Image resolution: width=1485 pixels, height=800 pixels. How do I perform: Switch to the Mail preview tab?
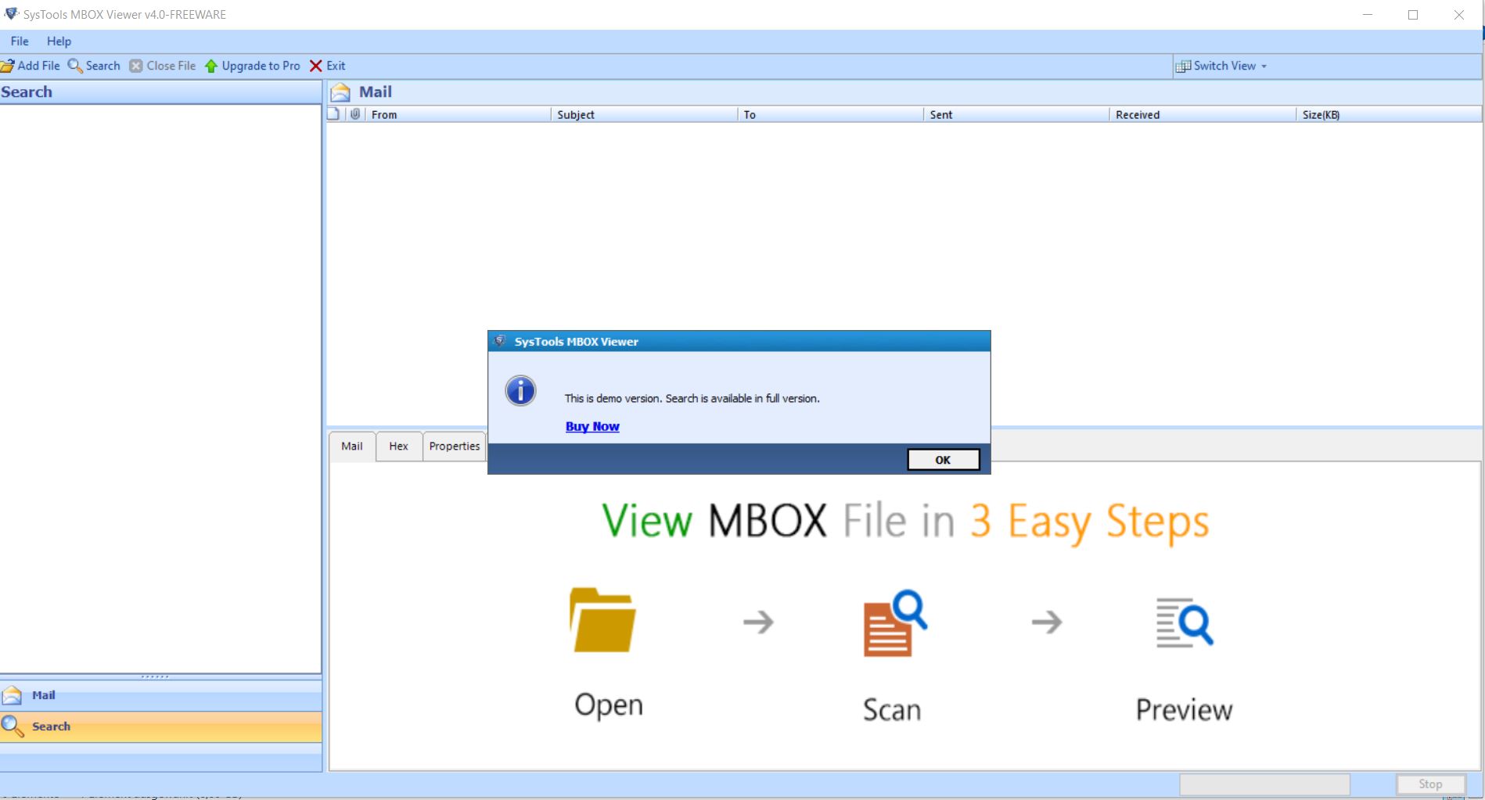pyautogui.click(x=352, y=447)
